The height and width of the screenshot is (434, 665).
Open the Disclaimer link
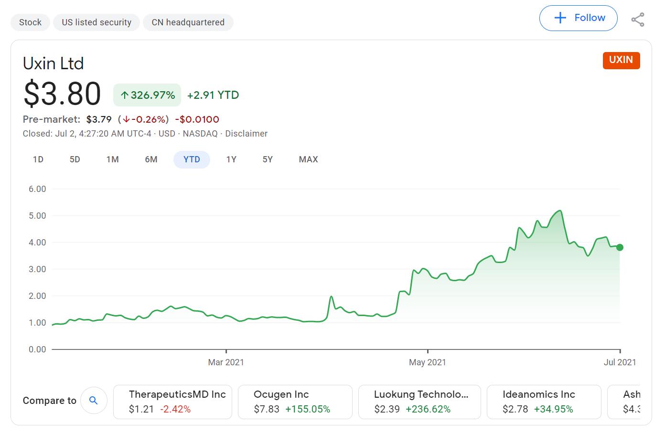246,134
